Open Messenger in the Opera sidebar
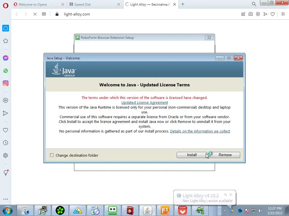 (6, 58)
